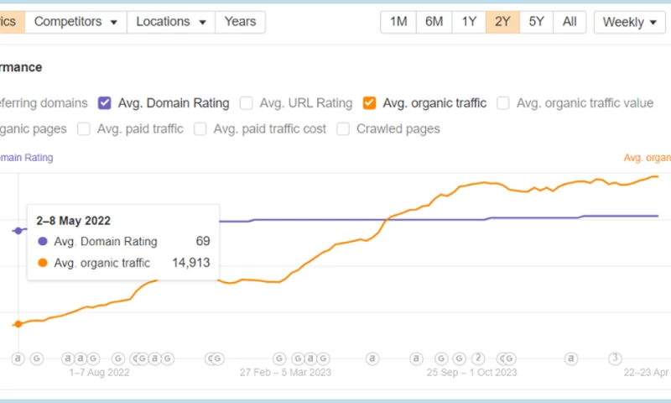Click the tooltip date '2–8 May 2022'
Image resolution: width=671 pixels, height=403 pixels.
pos(73,221)
